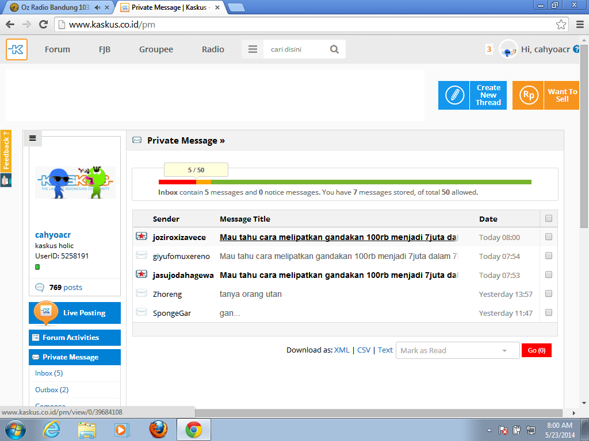Click the red Go (0) button
Image resolution: width=589 pixels, height=441 pixels.
click(537, 350)
